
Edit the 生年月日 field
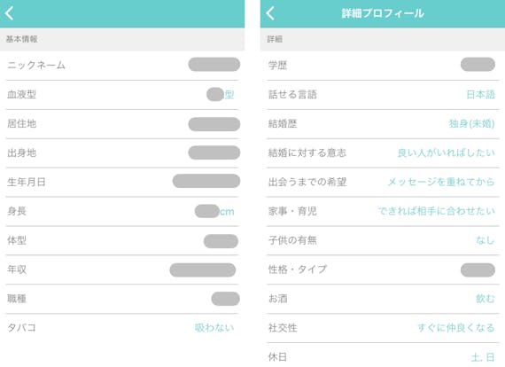122,182
